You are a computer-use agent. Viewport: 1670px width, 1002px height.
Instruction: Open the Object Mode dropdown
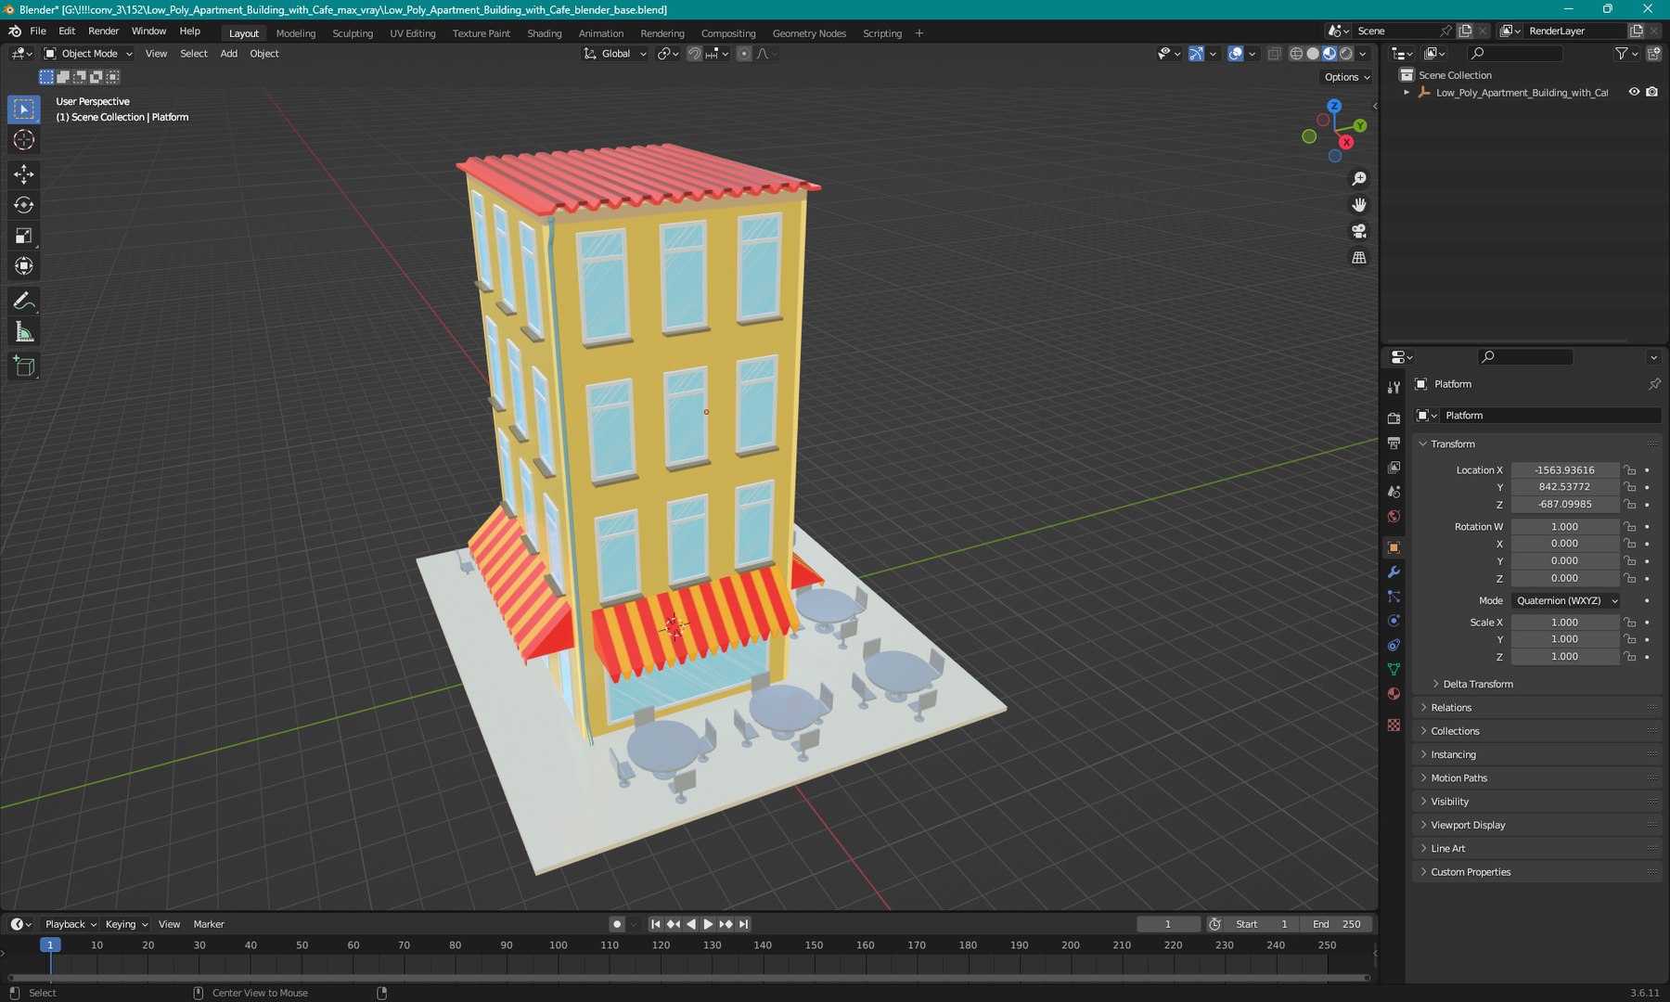[x=88, y=54]
